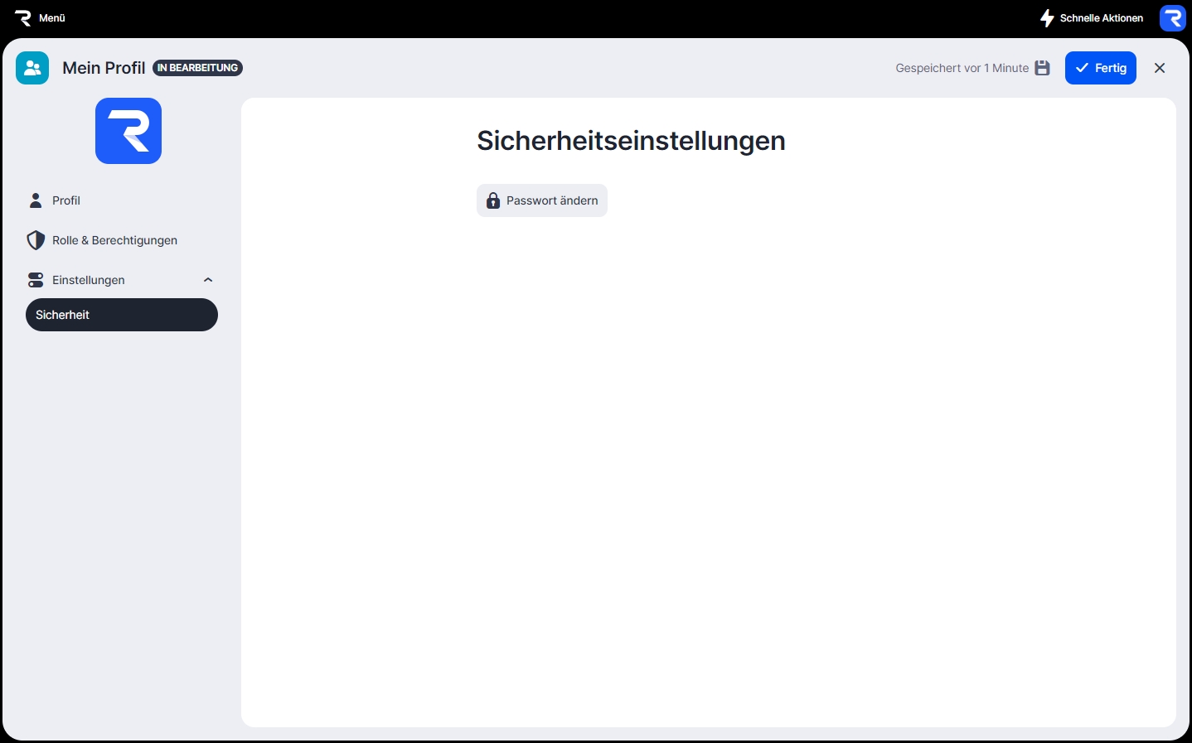Screen dimensions: 1192x743
Task: Click the large profile logo picture
Action: 128,131
